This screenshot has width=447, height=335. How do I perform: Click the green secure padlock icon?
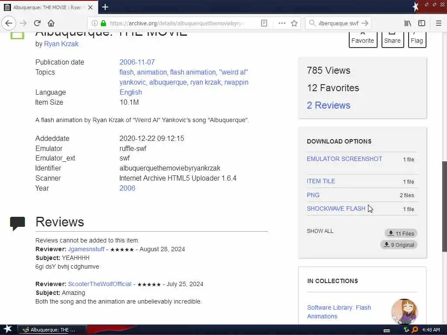(x=103, y=23)
